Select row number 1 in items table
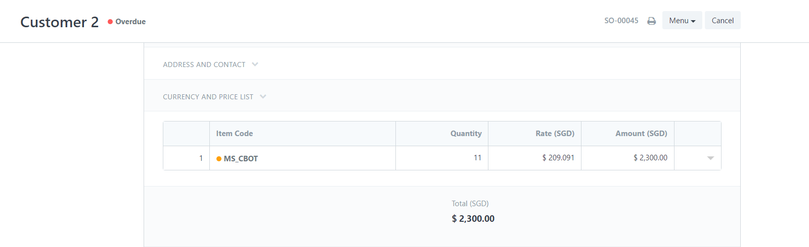Viewport: 809px width, 247px height. tap(186, 158)
